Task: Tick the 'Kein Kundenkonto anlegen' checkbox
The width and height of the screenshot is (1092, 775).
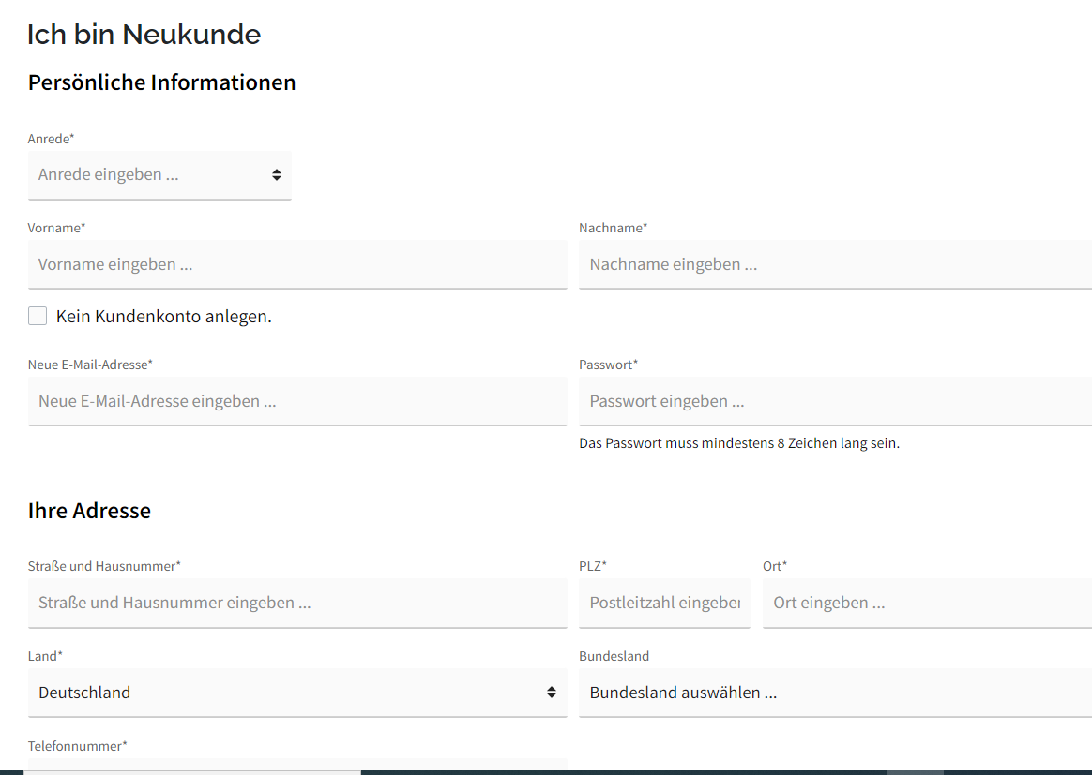Action: (x=38, y=316)
